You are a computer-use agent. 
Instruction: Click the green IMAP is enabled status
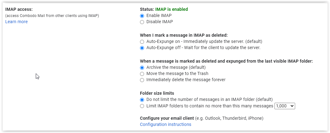(171, 9)
